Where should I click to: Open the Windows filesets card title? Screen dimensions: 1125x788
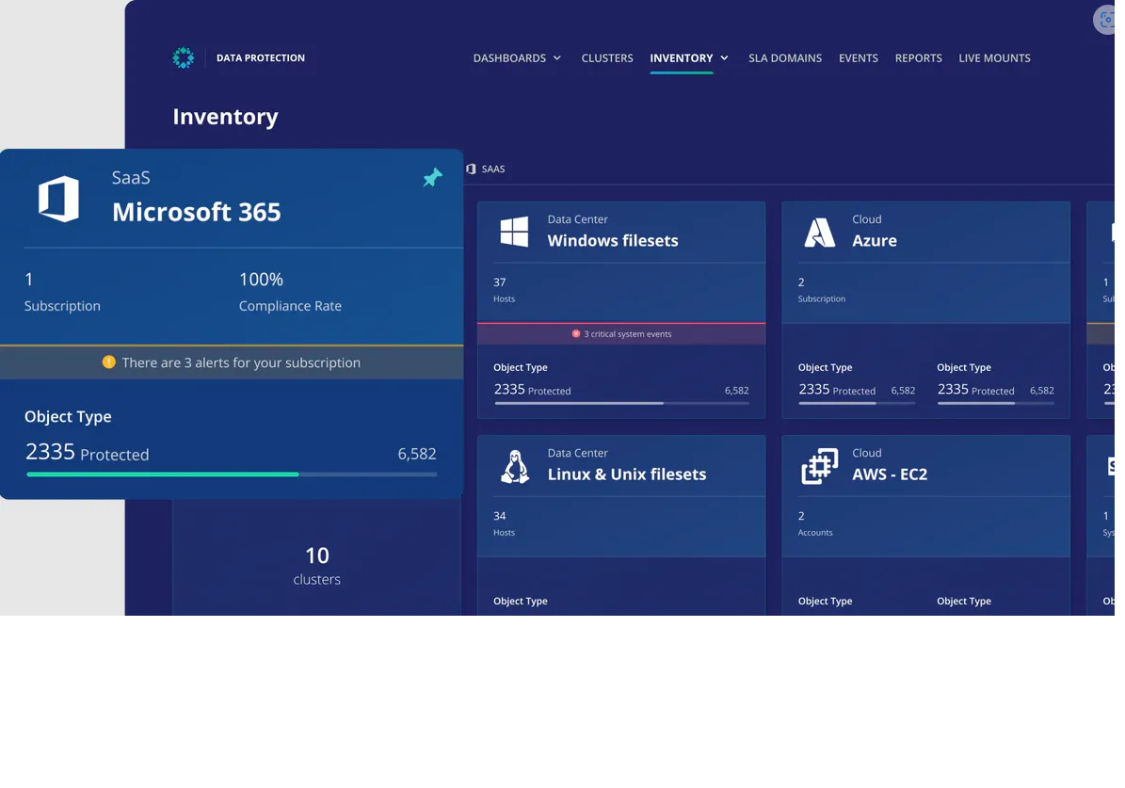click(613, 240)
